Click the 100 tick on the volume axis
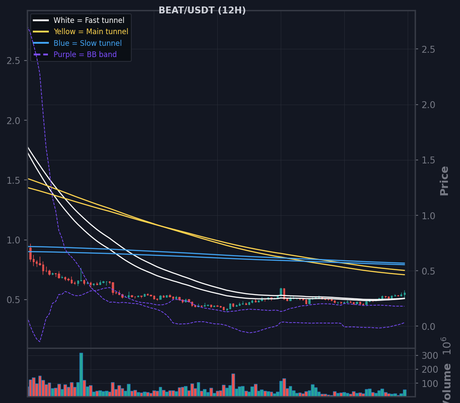460x403 pixels. click(x=430, y=384)
